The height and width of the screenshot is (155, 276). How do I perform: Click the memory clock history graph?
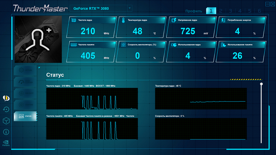pos(92,129)
